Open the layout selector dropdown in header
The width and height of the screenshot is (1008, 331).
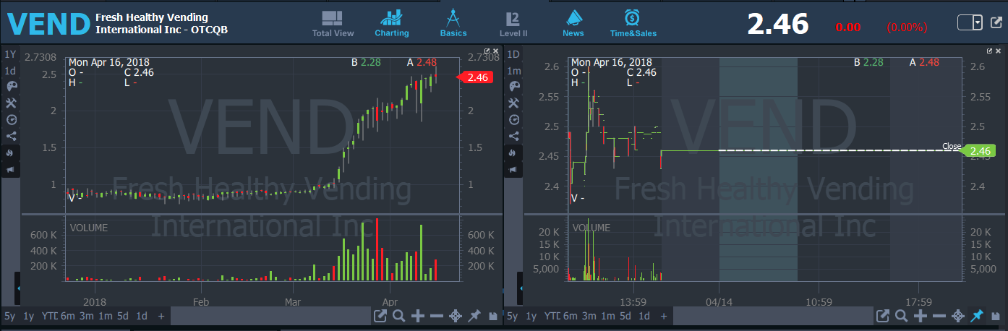(x=970, y=22)
